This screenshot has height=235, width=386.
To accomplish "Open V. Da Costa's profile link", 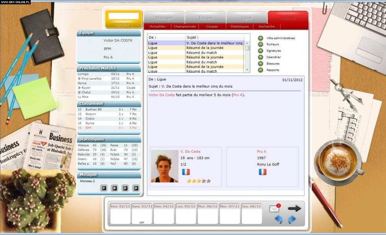I will tap(189, 151).
